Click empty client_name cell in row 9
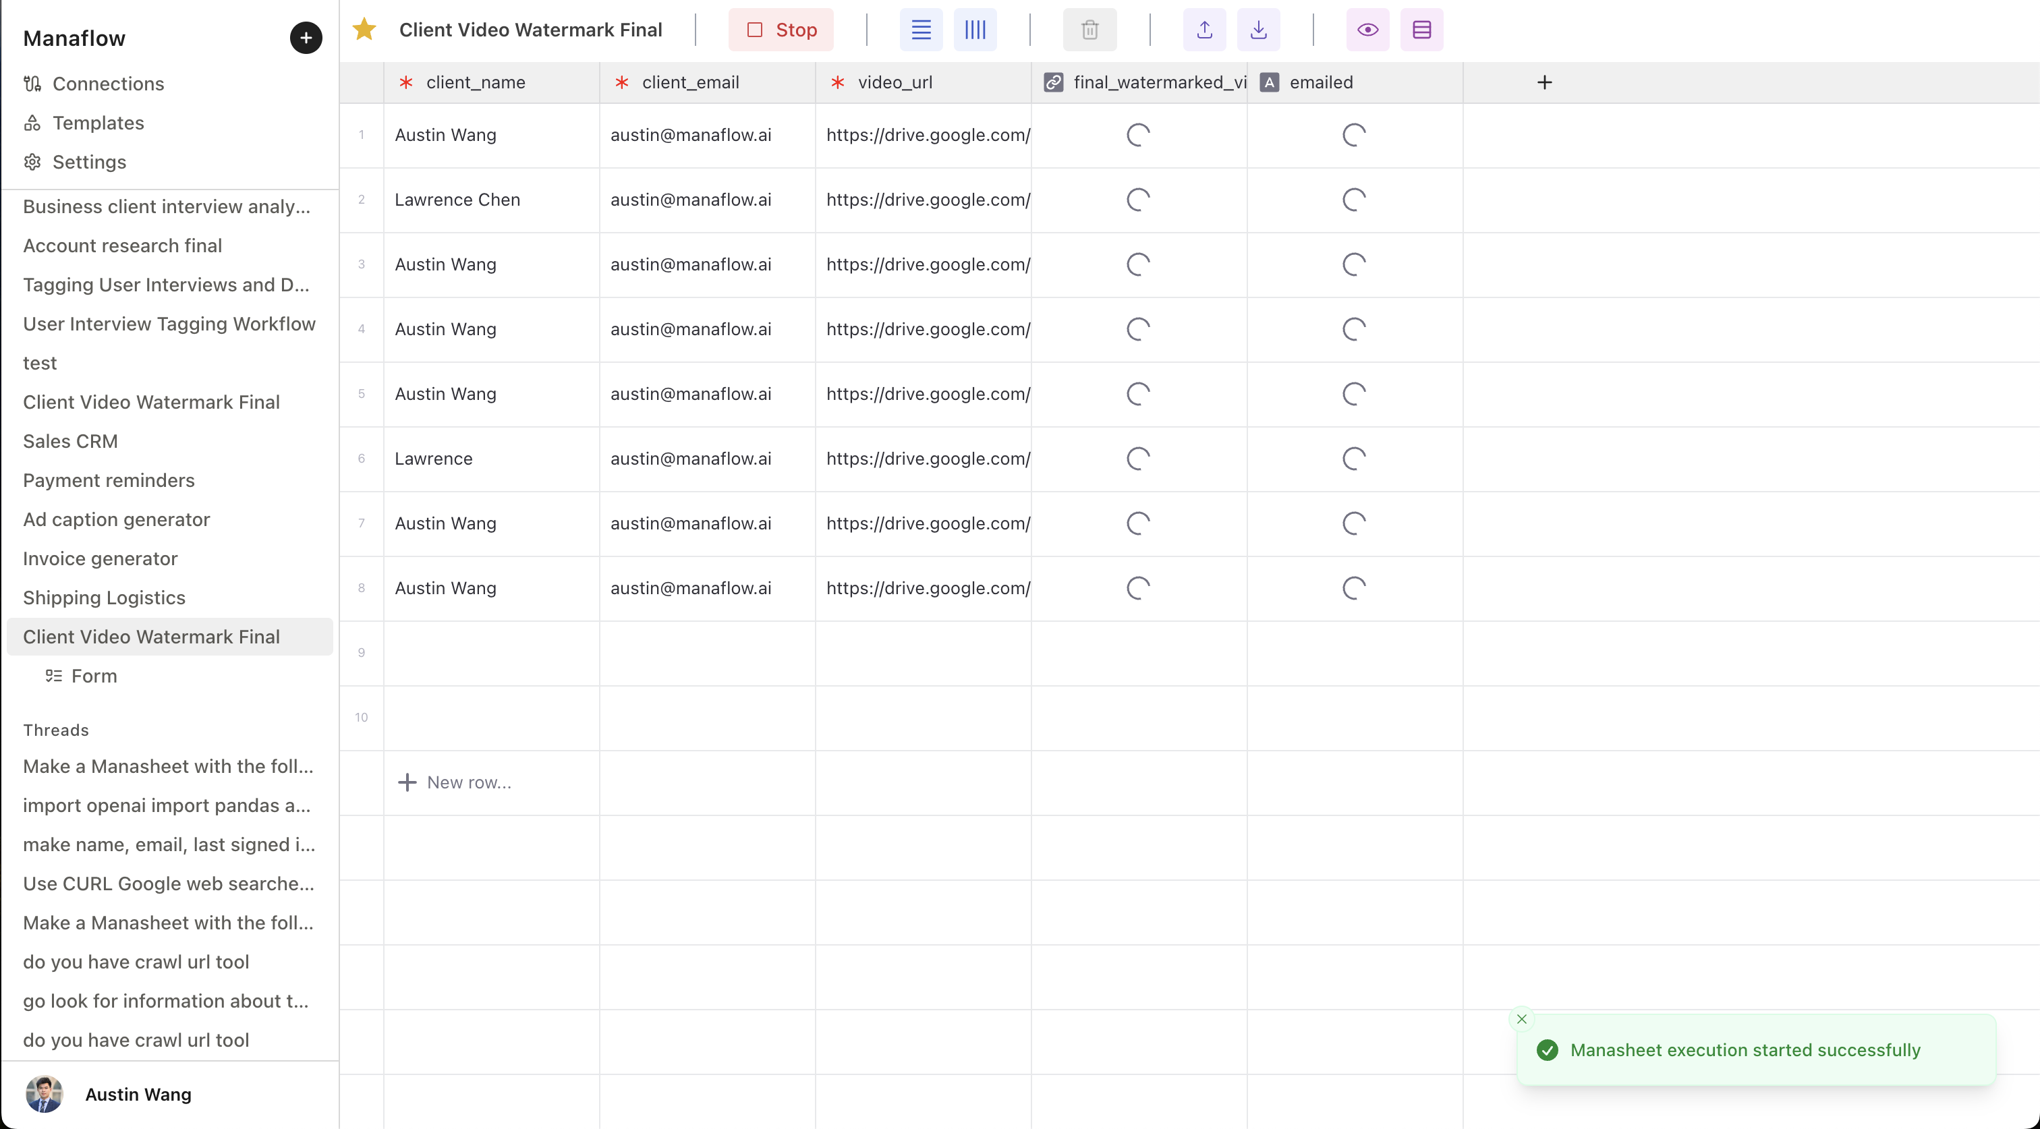 click(x=492, y=653)
